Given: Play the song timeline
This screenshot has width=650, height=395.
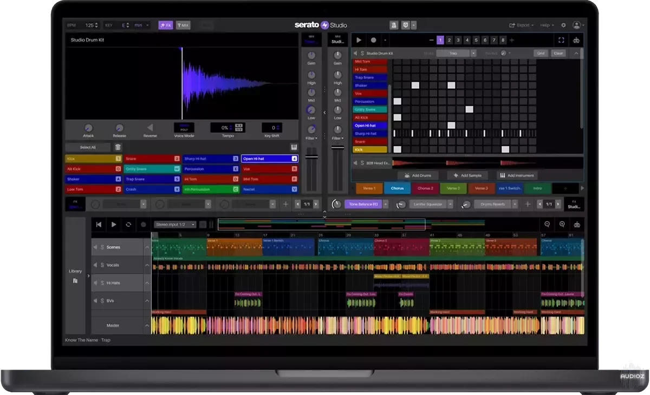Looking at the screenshot, I should click(114, 225).
